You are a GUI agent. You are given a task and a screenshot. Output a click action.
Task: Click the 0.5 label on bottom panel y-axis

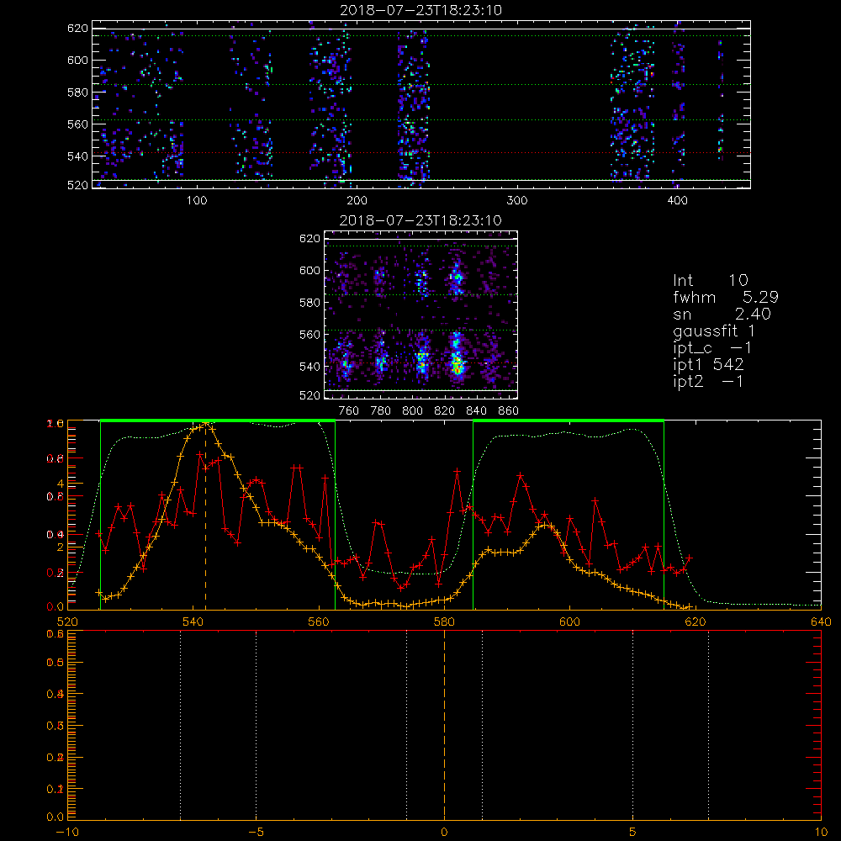point(56,663)
